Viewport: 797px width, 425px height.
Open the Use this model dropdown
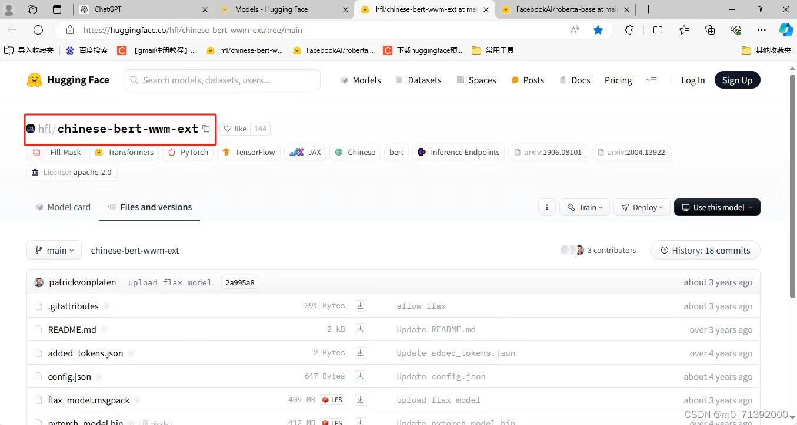coord(717,207)
